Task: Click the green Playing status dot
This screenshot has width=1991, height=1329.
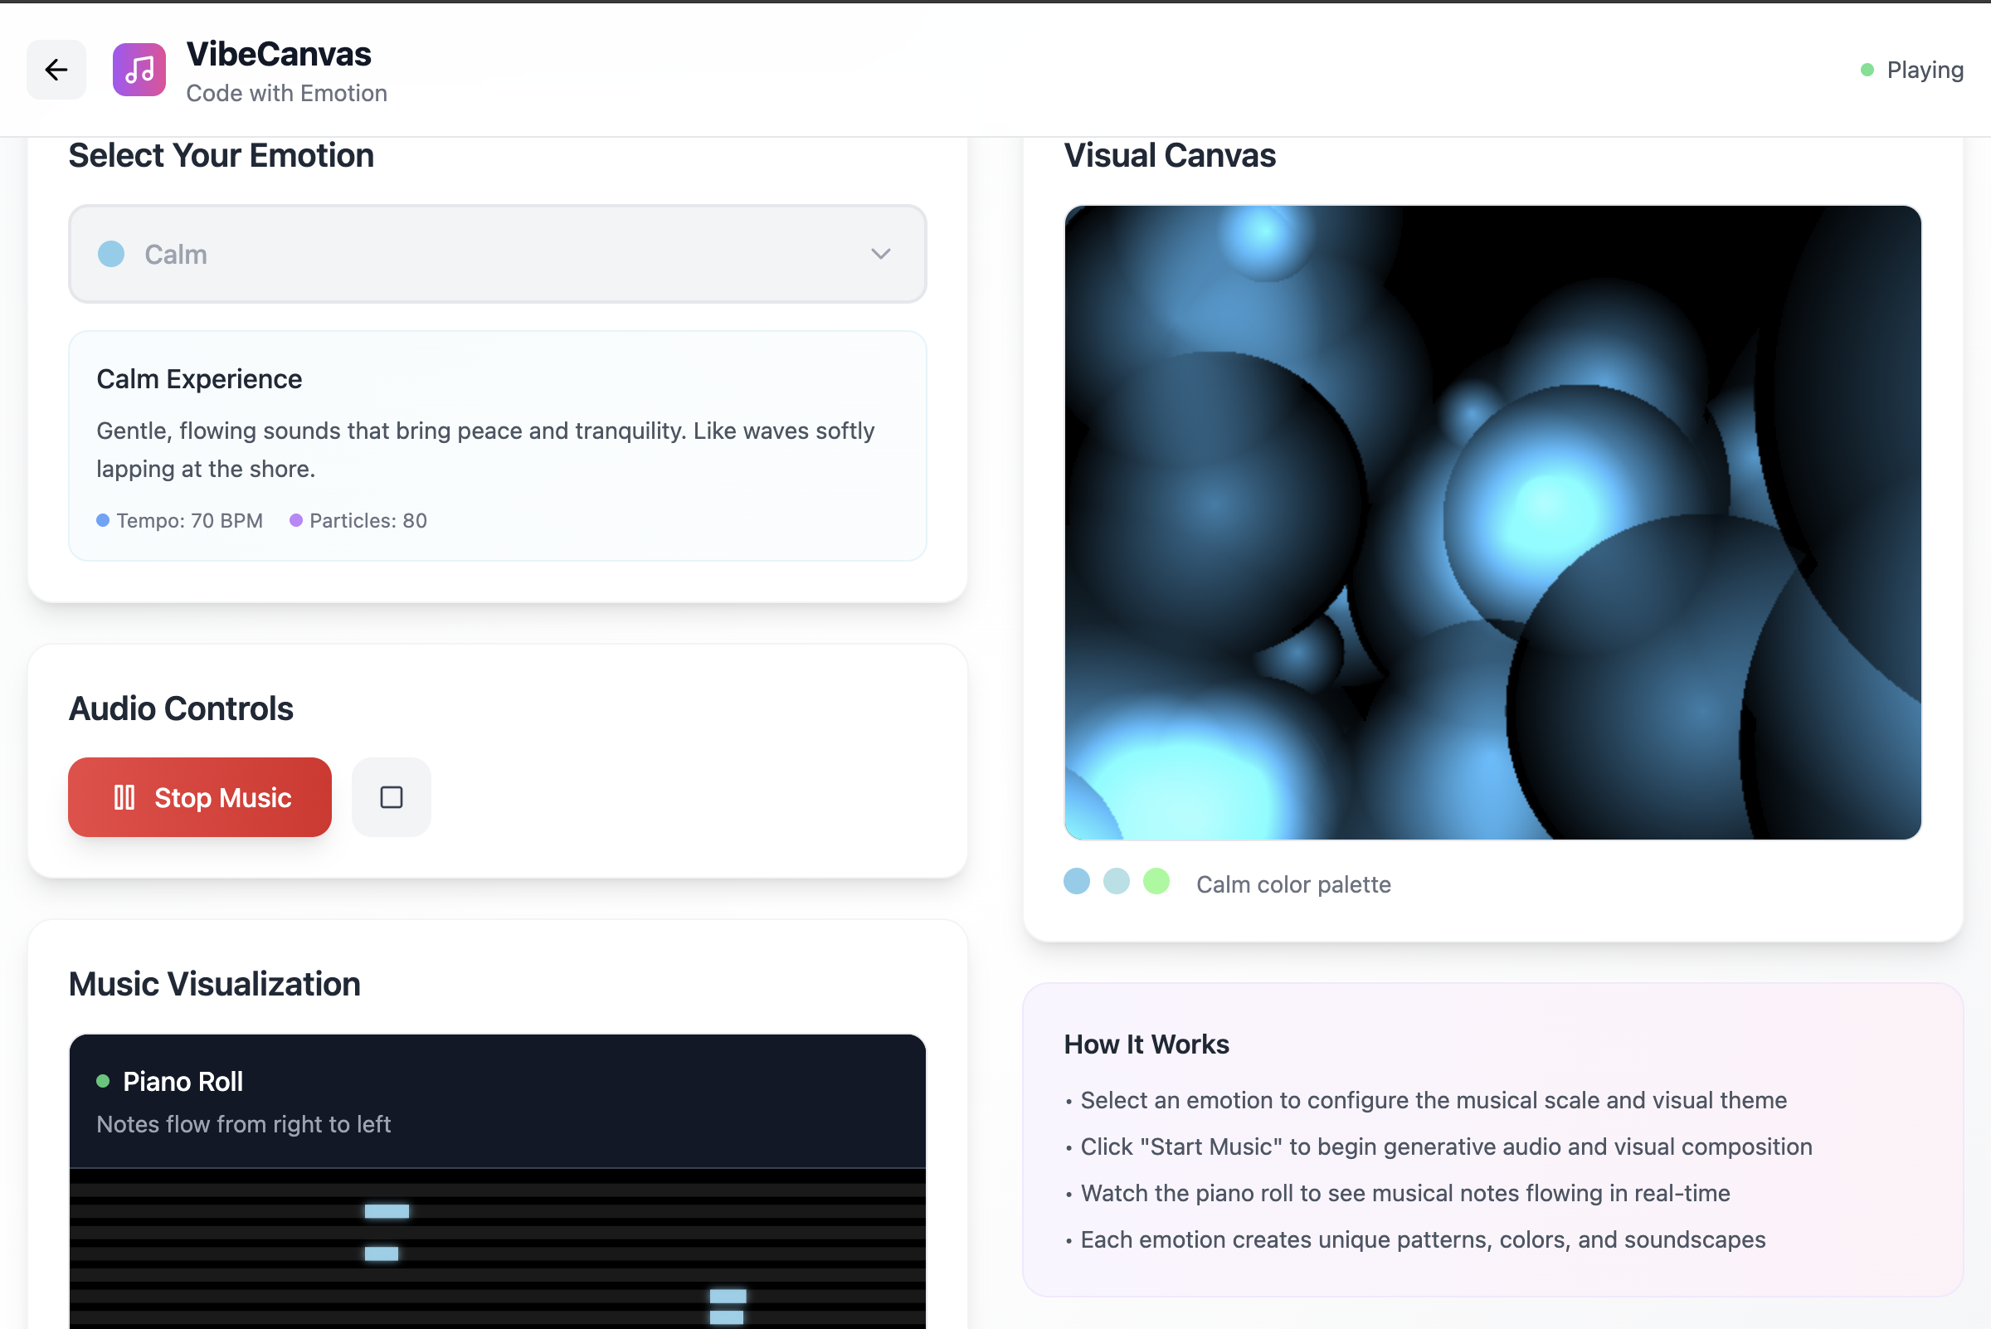Action: 1867,70
